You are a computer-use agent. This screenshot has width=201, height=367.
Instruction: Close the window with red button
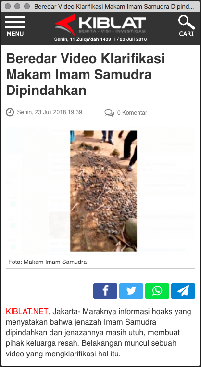(x=8, y=6)
